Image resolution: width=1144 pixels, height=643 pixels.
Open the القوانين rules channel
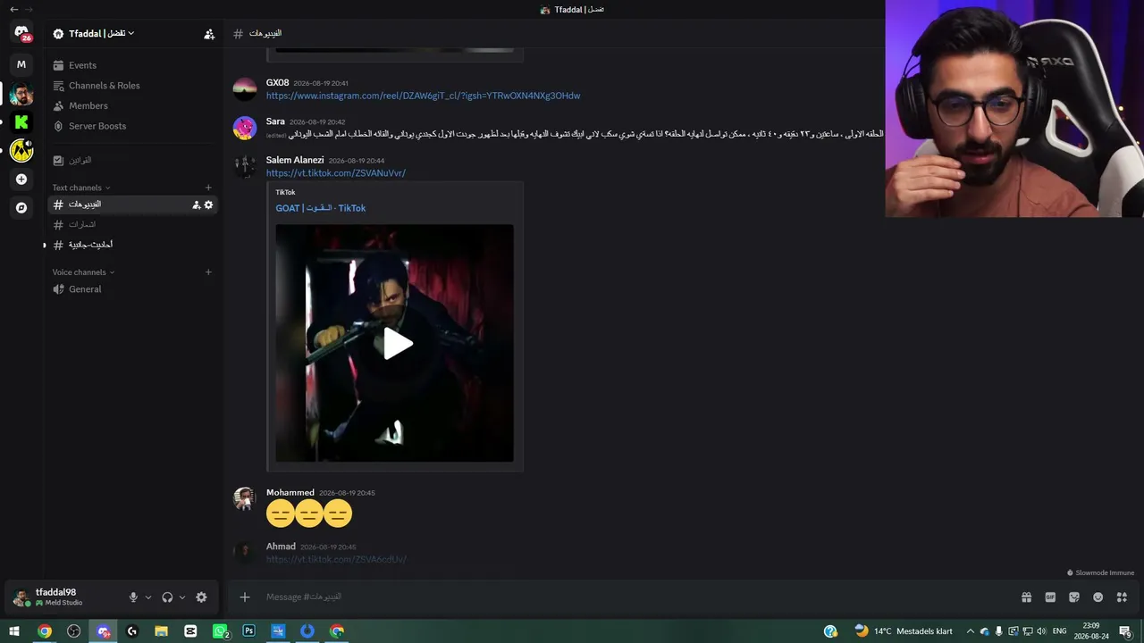(x=131, y=161)
